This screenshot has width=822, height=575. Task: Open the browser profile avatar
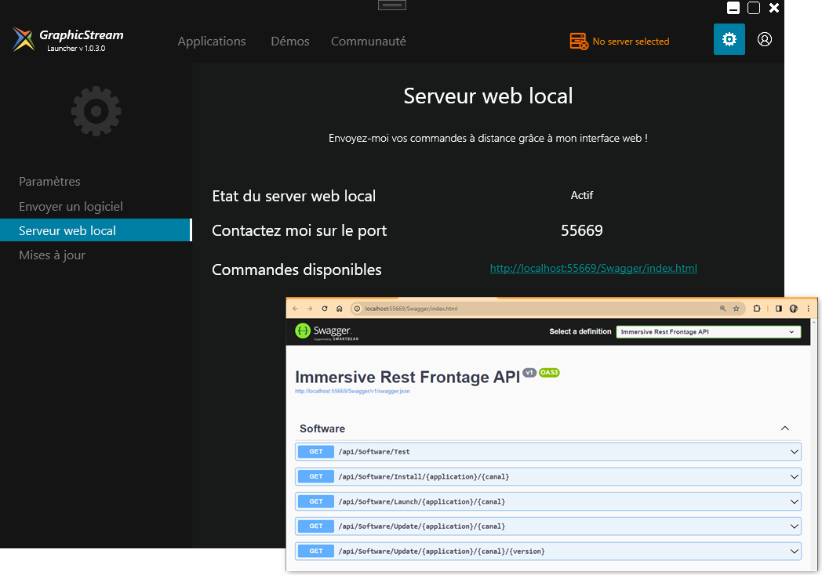point(794,309)
